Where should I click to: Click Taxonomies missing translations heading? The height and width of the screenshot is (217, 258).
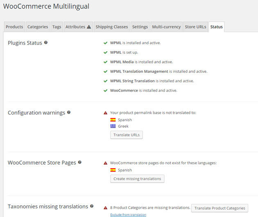(x=48, y=206)
